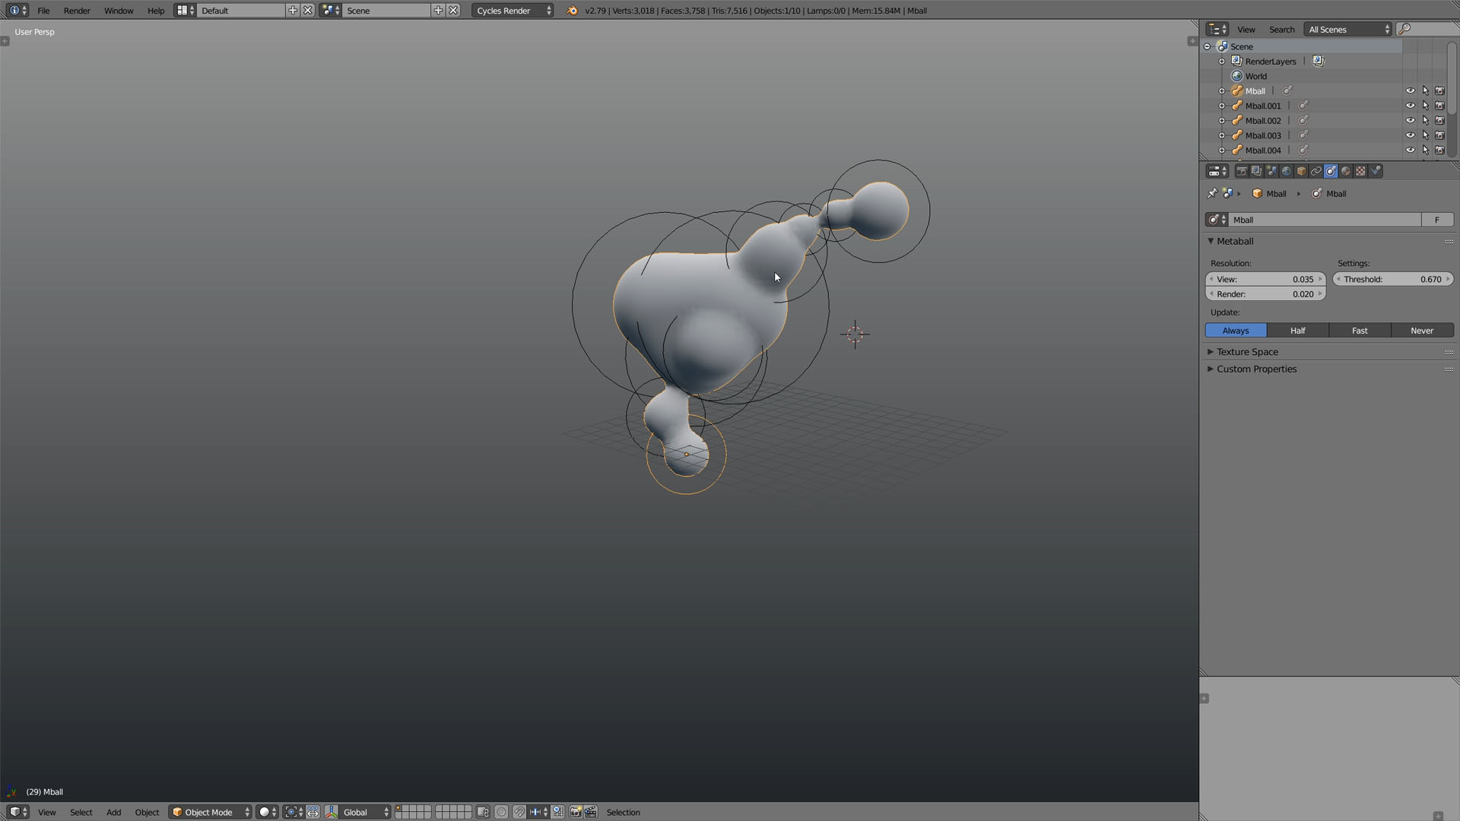Screen dimensions: 1460x821
Task: Toggle the 3D manipulator axis icon
Action: (x=332, y=812)
